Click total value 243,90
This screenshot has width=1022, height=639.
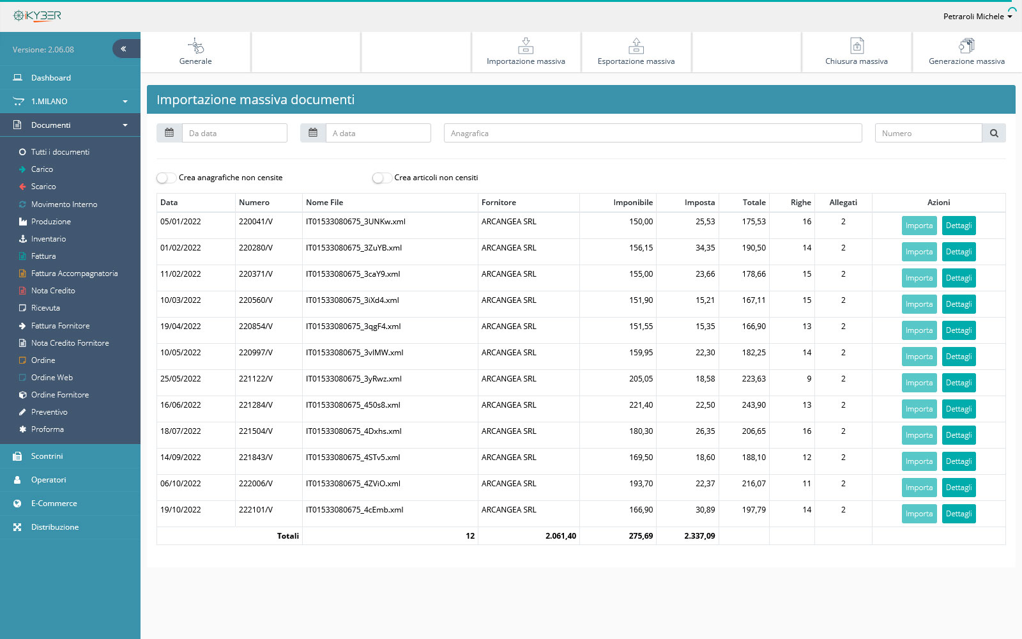(754, 405)
